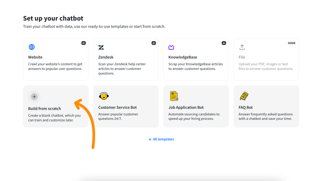Screen dimensions: 322x181
Task: Expand the All templates link
Action: 163,139
